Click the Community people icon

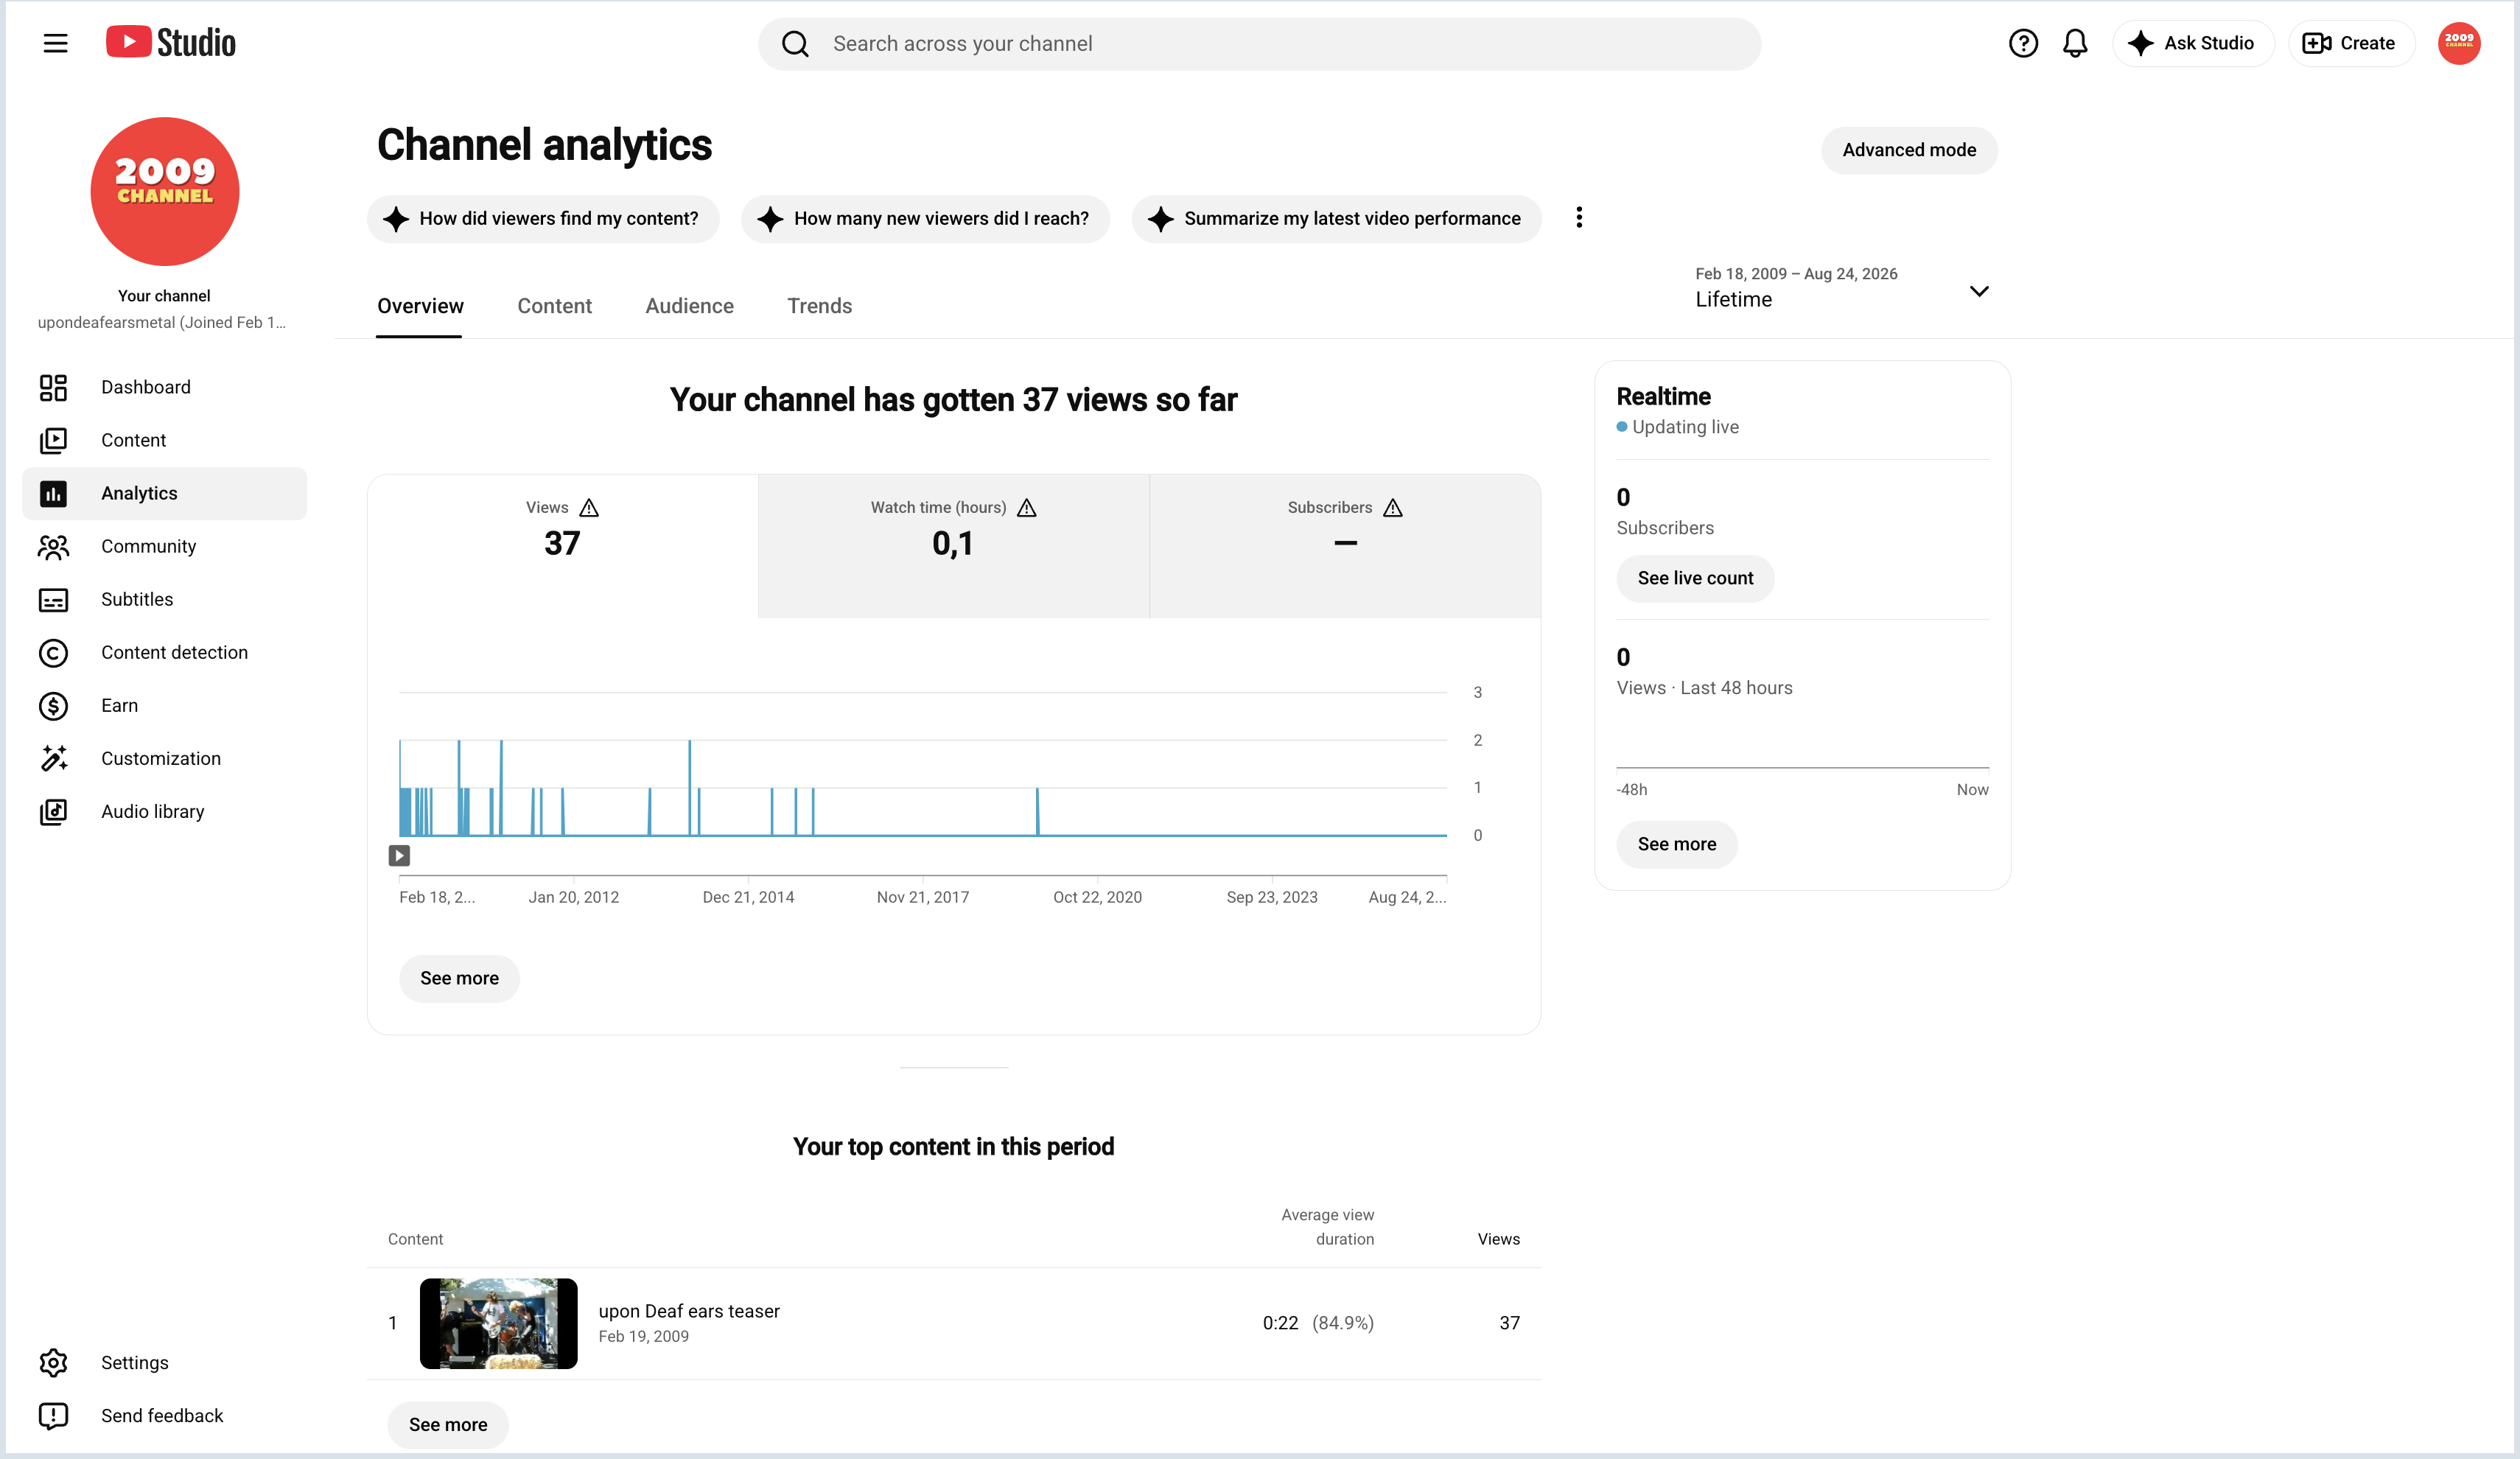click(x=53, y=546)
